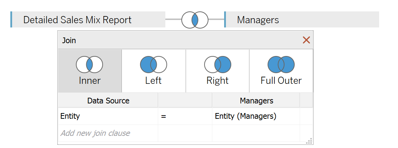The image size is (398, 148).
Task: Select the Detailed Sales Mix Report table
Action: [88, 20]
